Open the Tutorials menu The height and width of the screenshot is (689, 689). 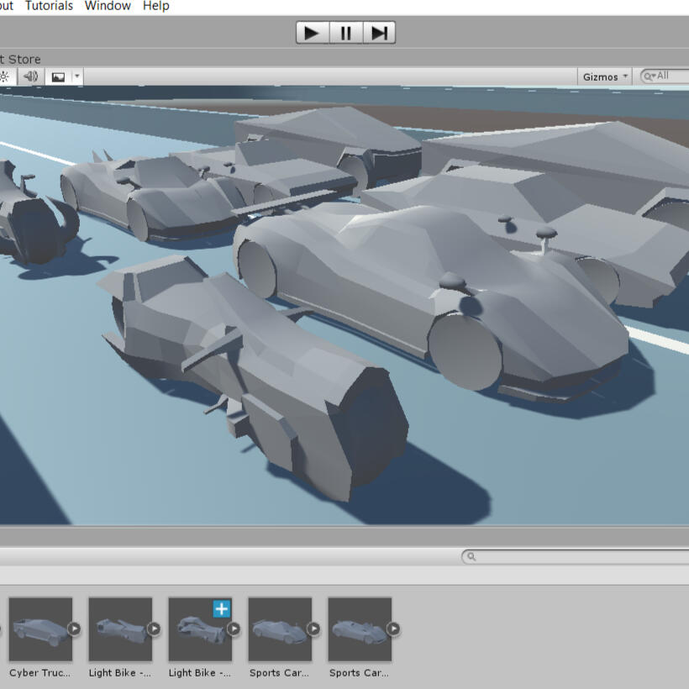pyautogui.click(x=49, y=6)
